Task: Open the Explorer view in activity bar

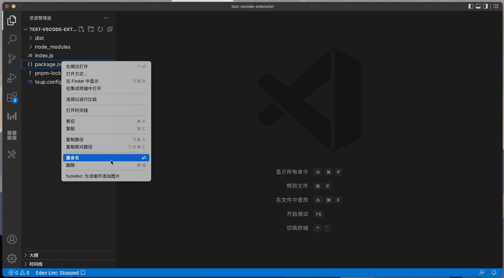Action: [12, 20]
